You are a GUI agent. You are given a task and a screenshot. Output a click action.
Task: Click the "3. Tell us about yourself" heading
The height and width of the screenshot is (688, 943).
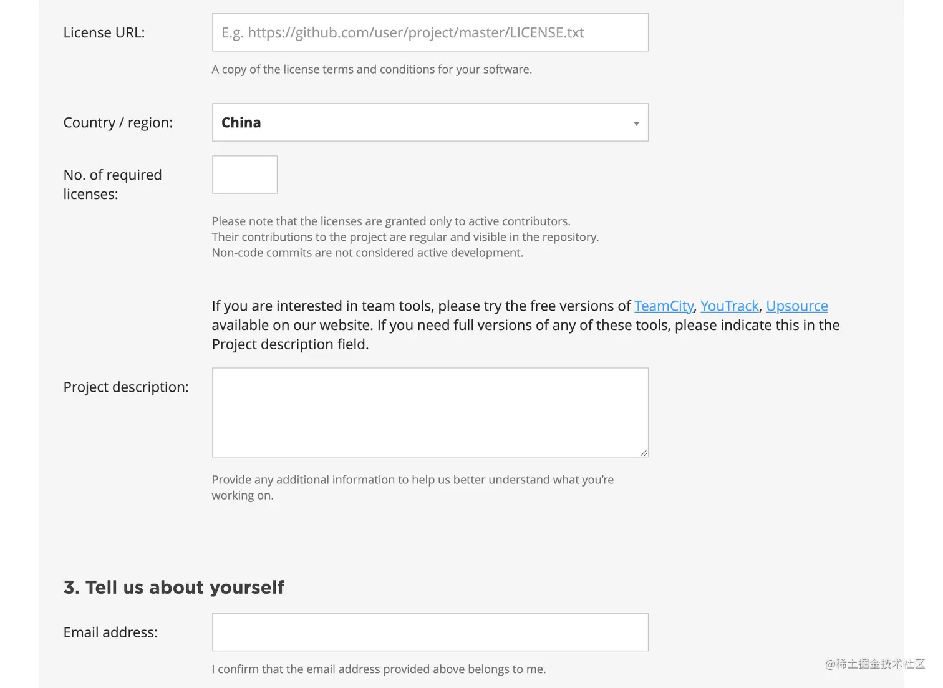174,587
